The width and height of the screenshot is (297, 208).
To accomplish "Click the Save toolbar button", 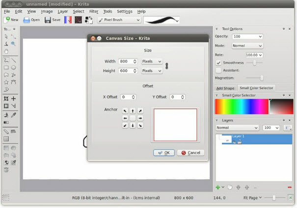I will 53,20.
